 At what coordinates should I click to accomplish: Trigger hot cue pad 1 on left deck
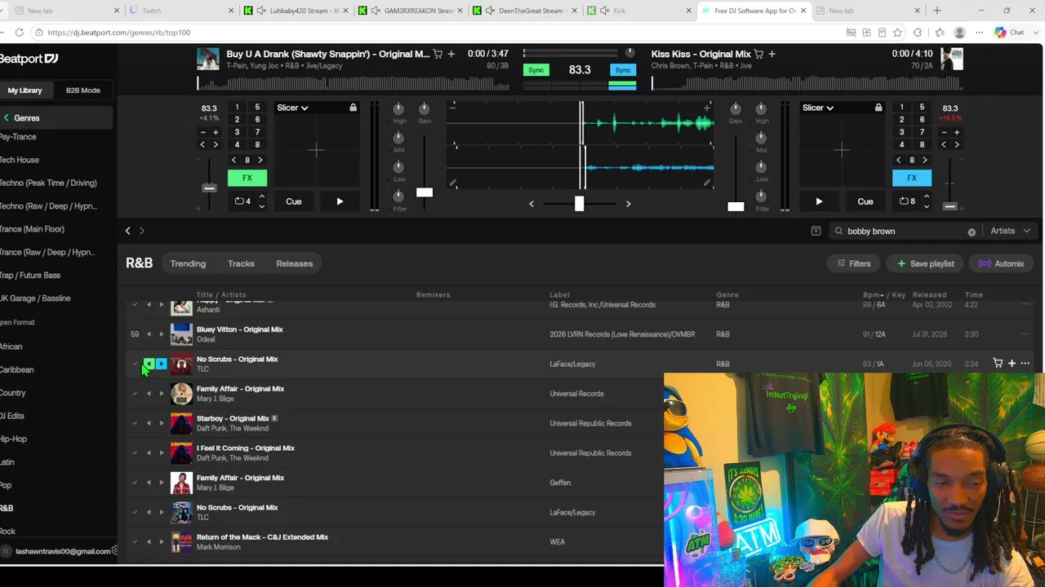point(237,108)
